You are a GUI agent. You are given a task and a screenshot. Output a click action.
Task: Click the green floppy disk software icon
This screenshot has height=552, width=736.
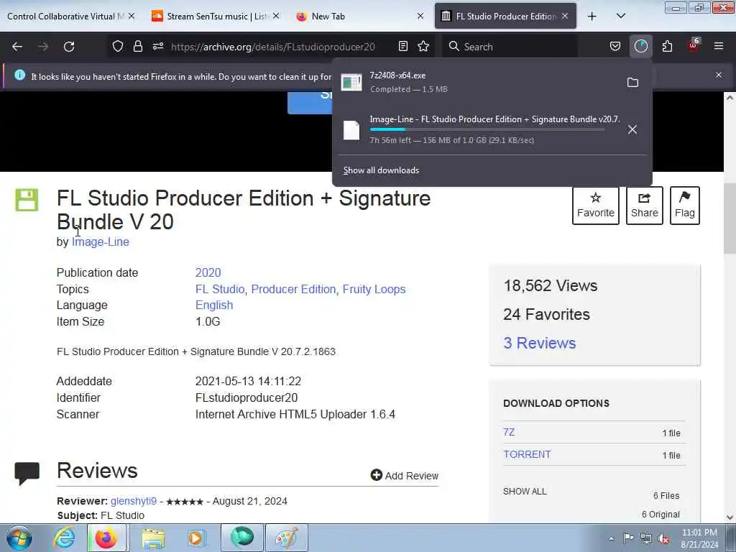[x=27, y=200]
